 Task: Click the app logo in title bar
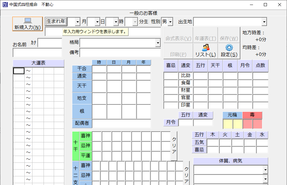5,5
